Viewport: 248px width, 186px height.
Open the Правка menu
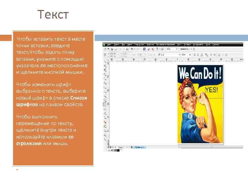coord(116,44)
